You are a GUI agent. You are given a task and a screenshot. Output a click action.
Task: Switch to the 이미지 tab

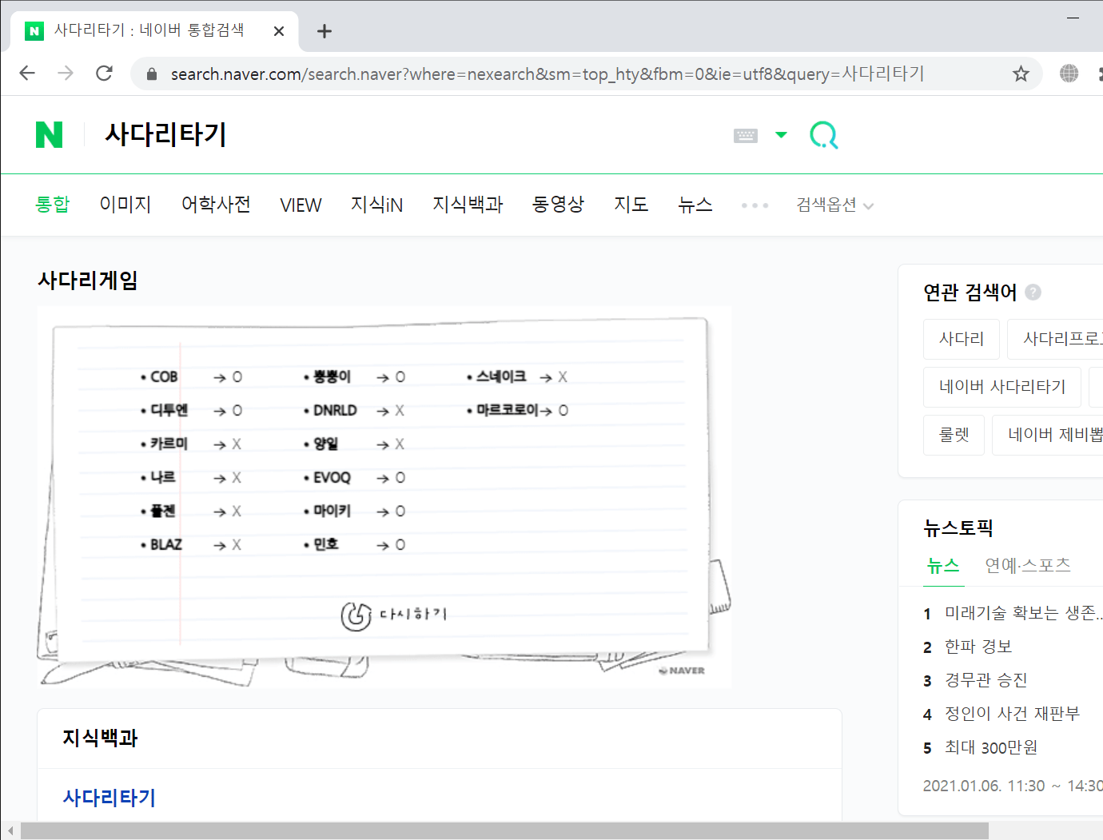click(x=125, y=205)
